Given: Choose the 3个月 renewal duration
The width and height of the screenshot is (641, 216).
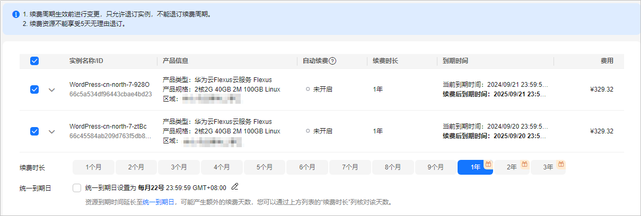Looking at the screenshot, I should pos(179,167).
